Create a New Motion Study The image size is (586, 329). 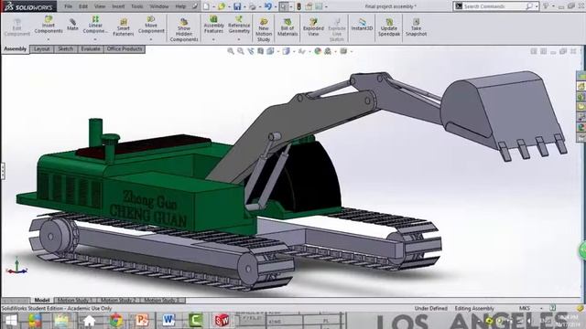pyautogui.click(x=264, y=30)
